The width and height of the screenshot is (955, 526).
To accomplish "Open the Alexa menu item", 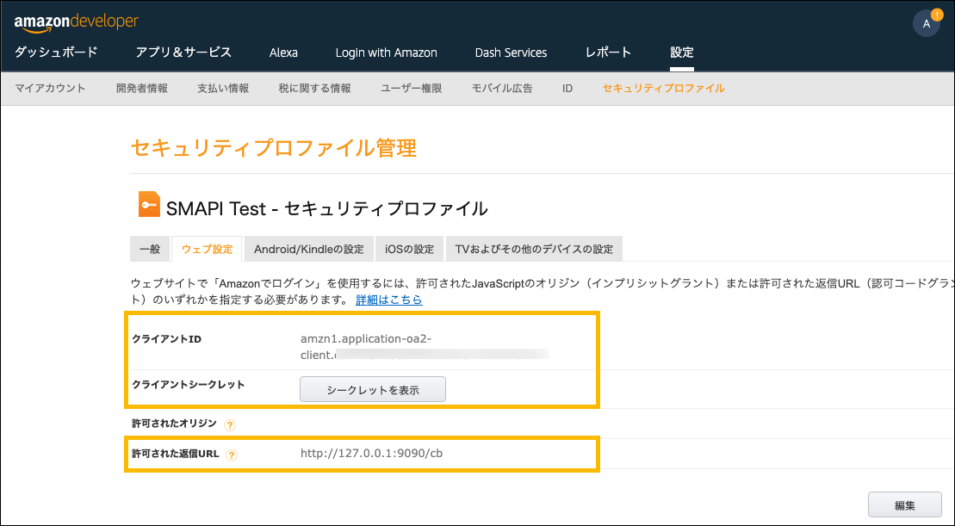I will (x=283, y=53).
